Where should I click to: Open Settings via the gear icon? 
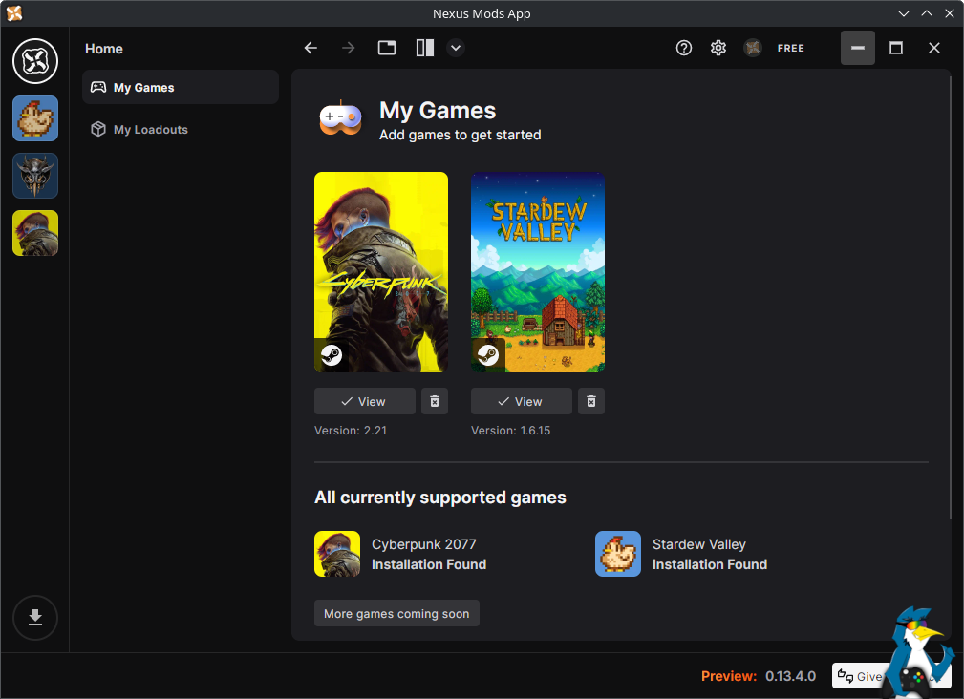[718, 48]
